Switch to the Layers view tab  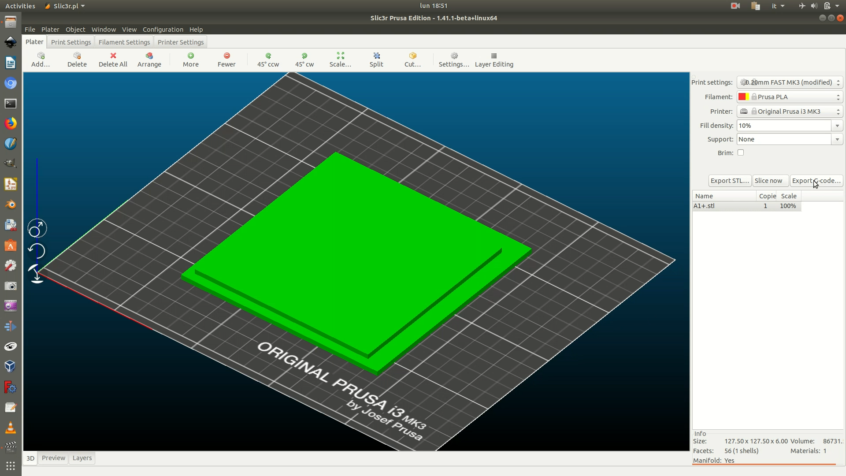[x=82, y=458]
